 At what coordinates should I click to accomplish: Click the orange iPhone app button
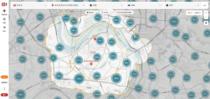[4, 77]
